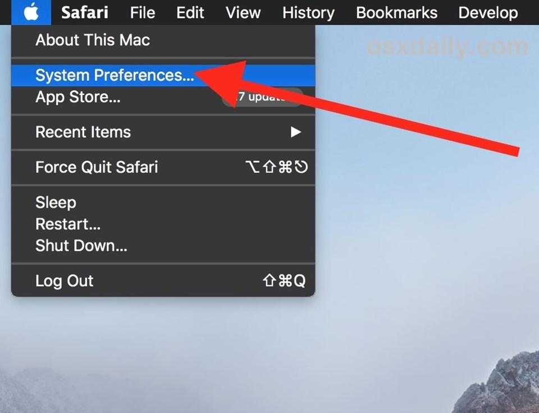
Task: Select Restart… from the Apple menu
Action: 68,224
